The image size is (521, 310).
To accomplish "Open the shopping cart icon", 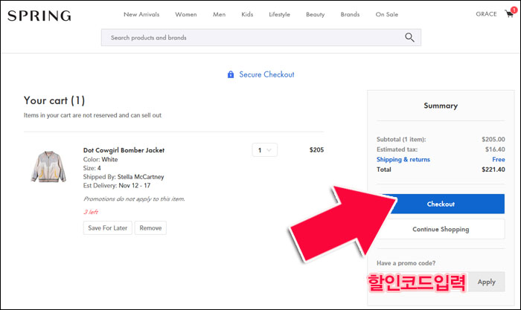I will coord(511,13).
